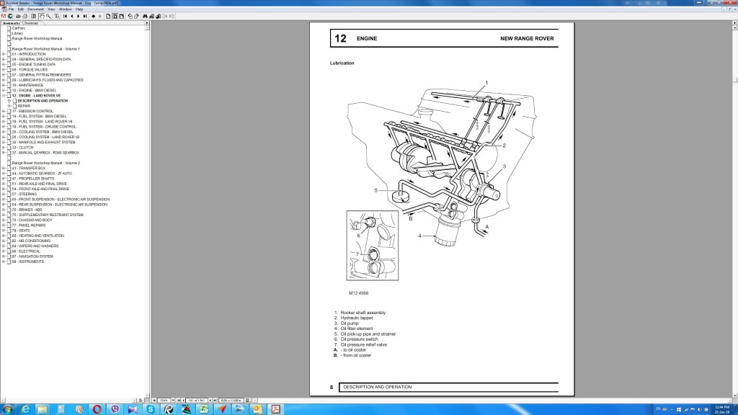Viewport: 738px width, 415px height.
Task: Expand the 01 - INTRODUCTION bookmark
Action: tap(4, 54)
